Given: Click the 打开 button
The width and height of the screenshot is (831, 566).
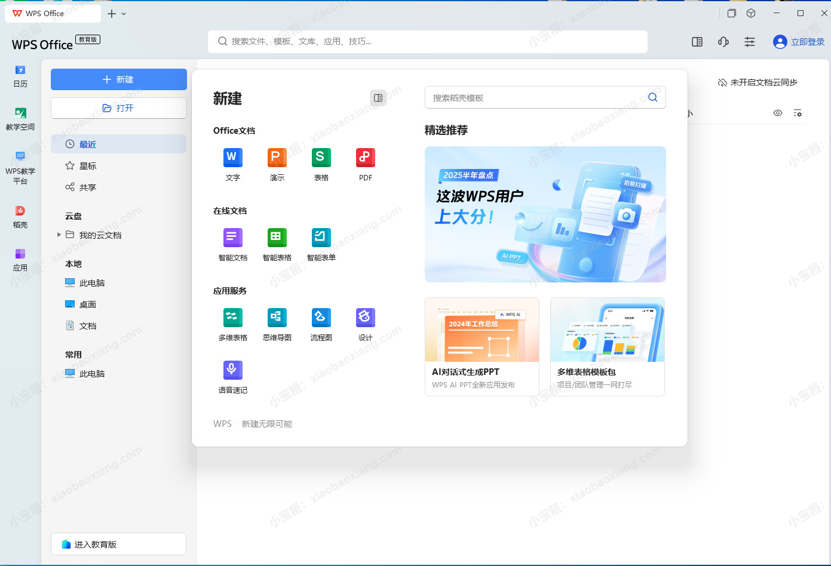Looking at the screenshot, I should pos(118,108).
